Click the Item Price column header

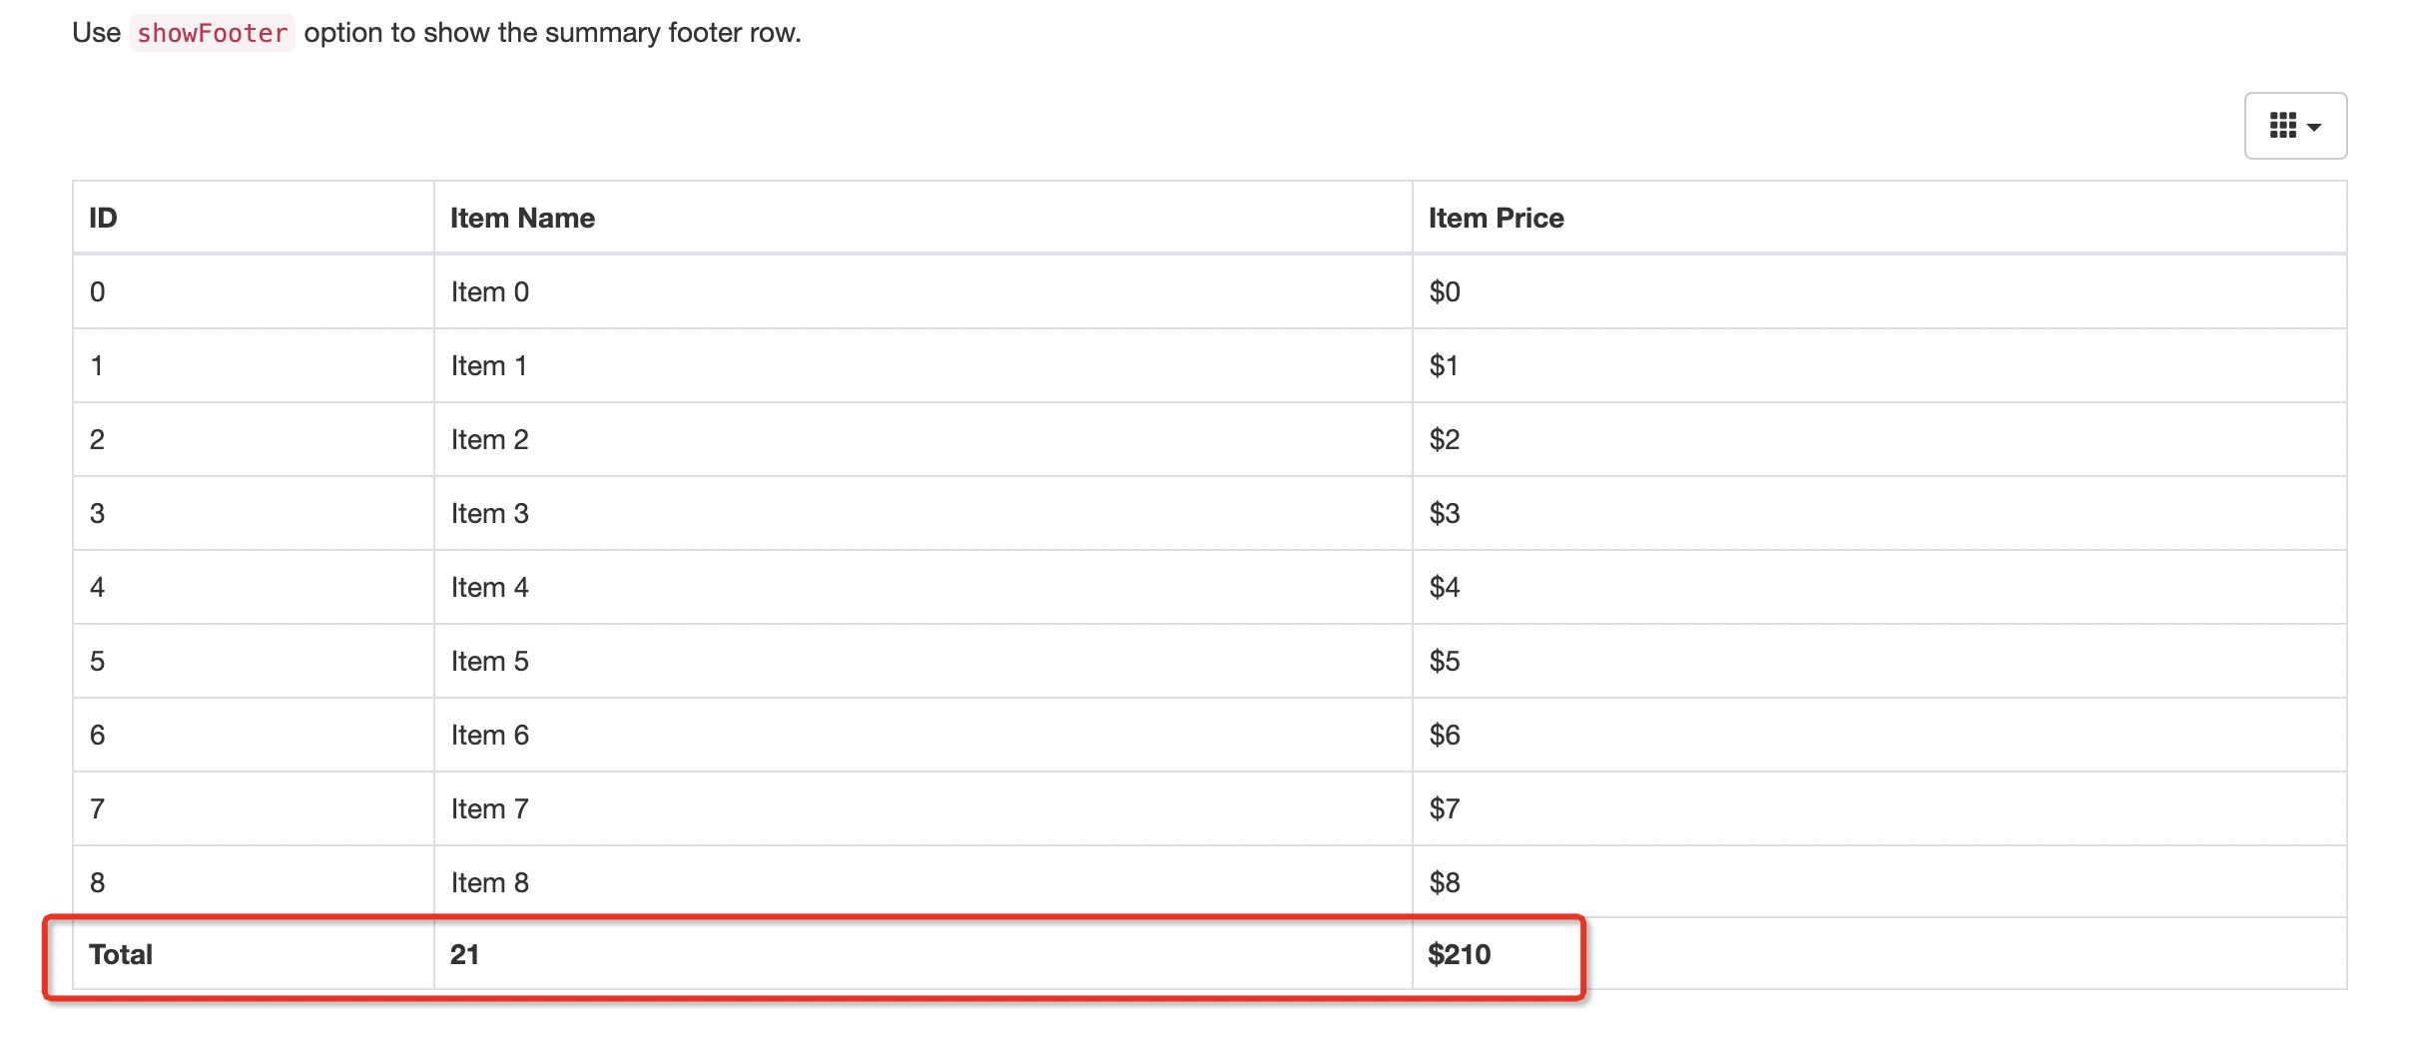coord(1880,218)
